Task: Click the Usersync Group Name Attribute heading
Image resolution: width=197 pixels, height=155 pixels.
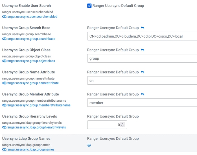Action: [29, 72]
